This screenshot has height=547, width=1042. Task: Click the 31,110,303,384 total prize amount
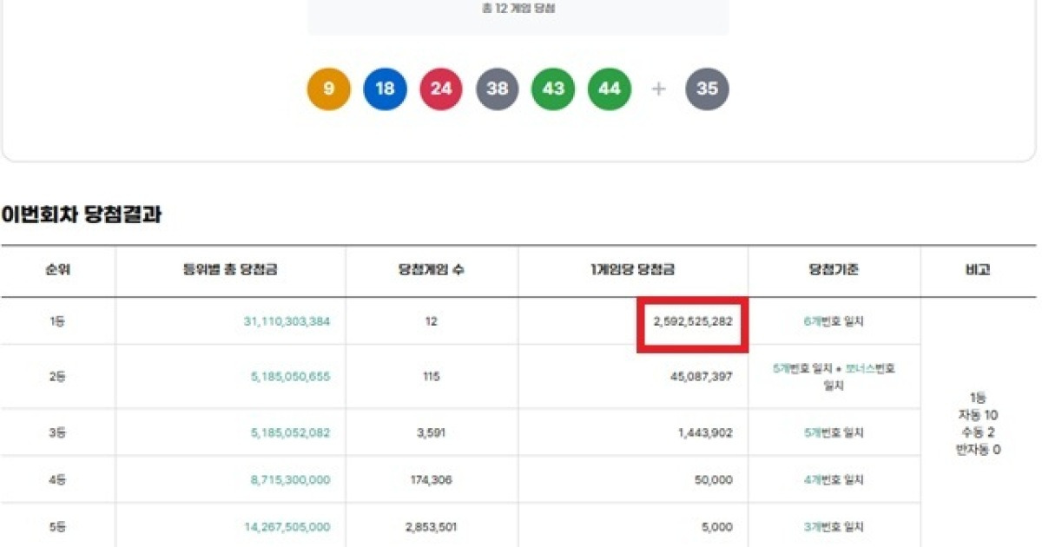[287, 321]
